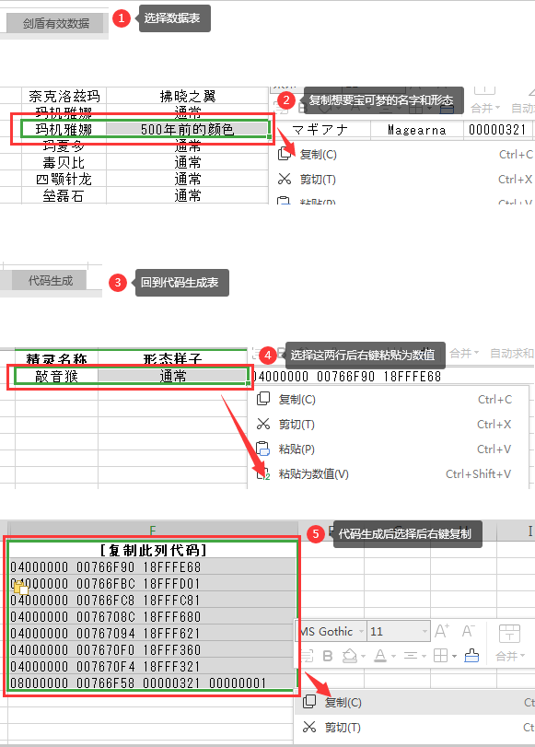Click the paste-as-values icon beside 粘贴为数值(V)
The width and height of the screenshot is (535, 747).
coord(263,473)
